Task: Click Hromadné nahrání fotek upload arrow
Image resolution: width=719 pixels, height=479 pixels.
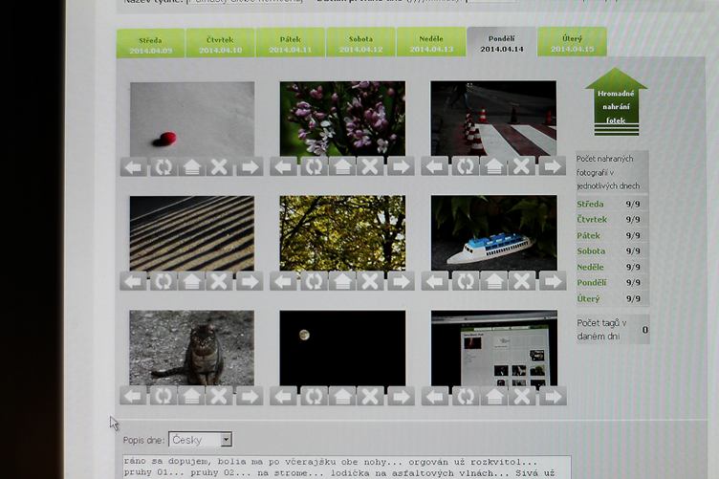Action: pos(616,102)
